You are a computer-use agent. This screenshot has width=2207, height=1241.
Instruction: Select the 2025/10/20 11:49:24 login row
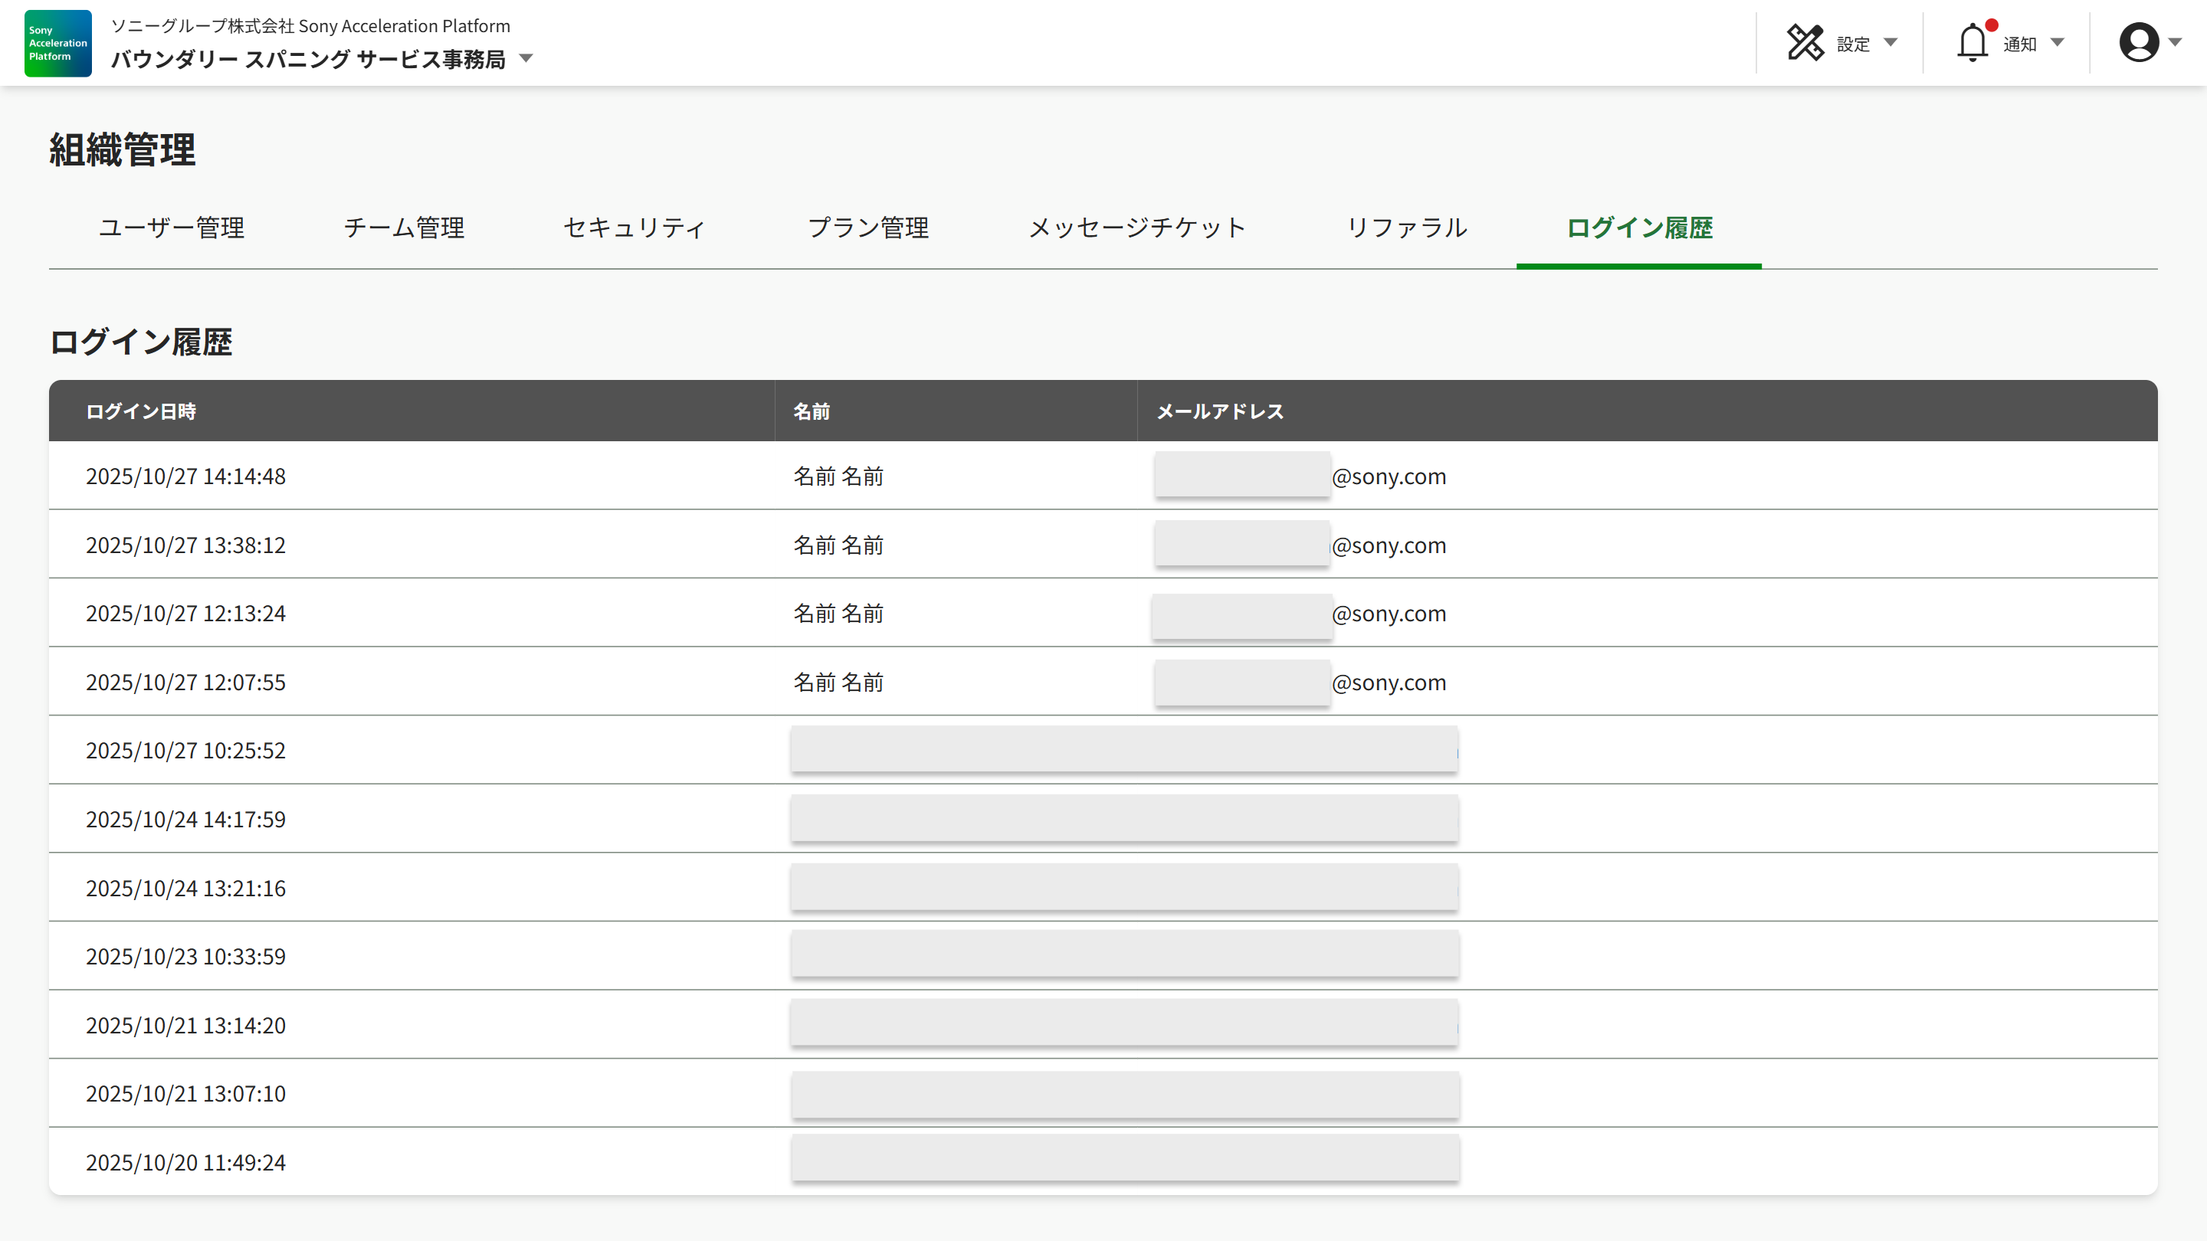(x=186, y=1162)
